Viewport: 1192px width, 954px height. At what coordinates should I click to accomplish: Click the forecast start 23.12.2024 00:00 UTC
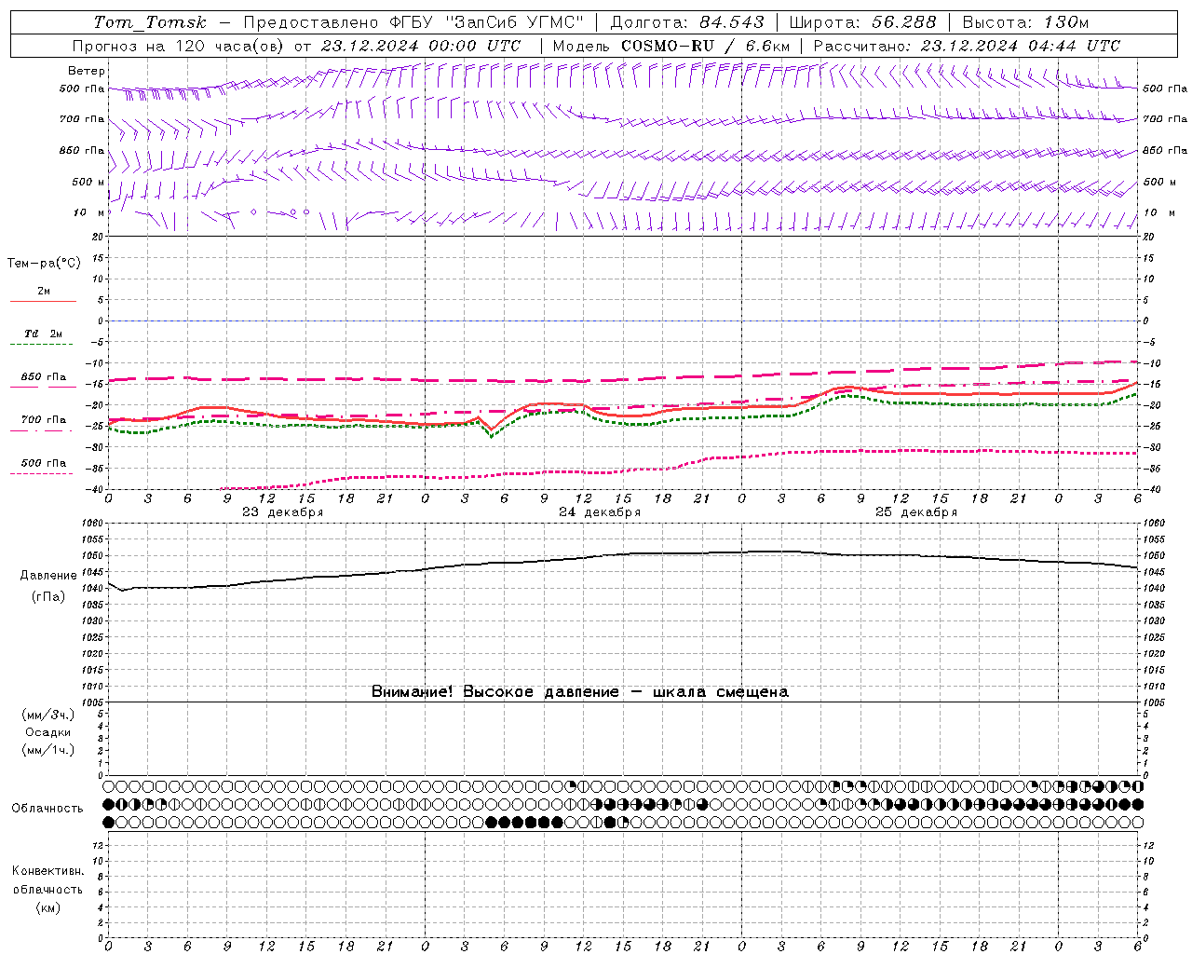click(x=421, y=46)
